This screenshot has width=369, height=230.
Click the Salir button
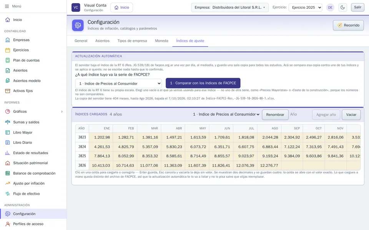pos(357,7)
